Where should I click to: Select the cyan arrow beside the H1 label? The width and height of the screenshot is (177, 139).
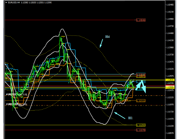pyautogui.click(x=119, y=114)
